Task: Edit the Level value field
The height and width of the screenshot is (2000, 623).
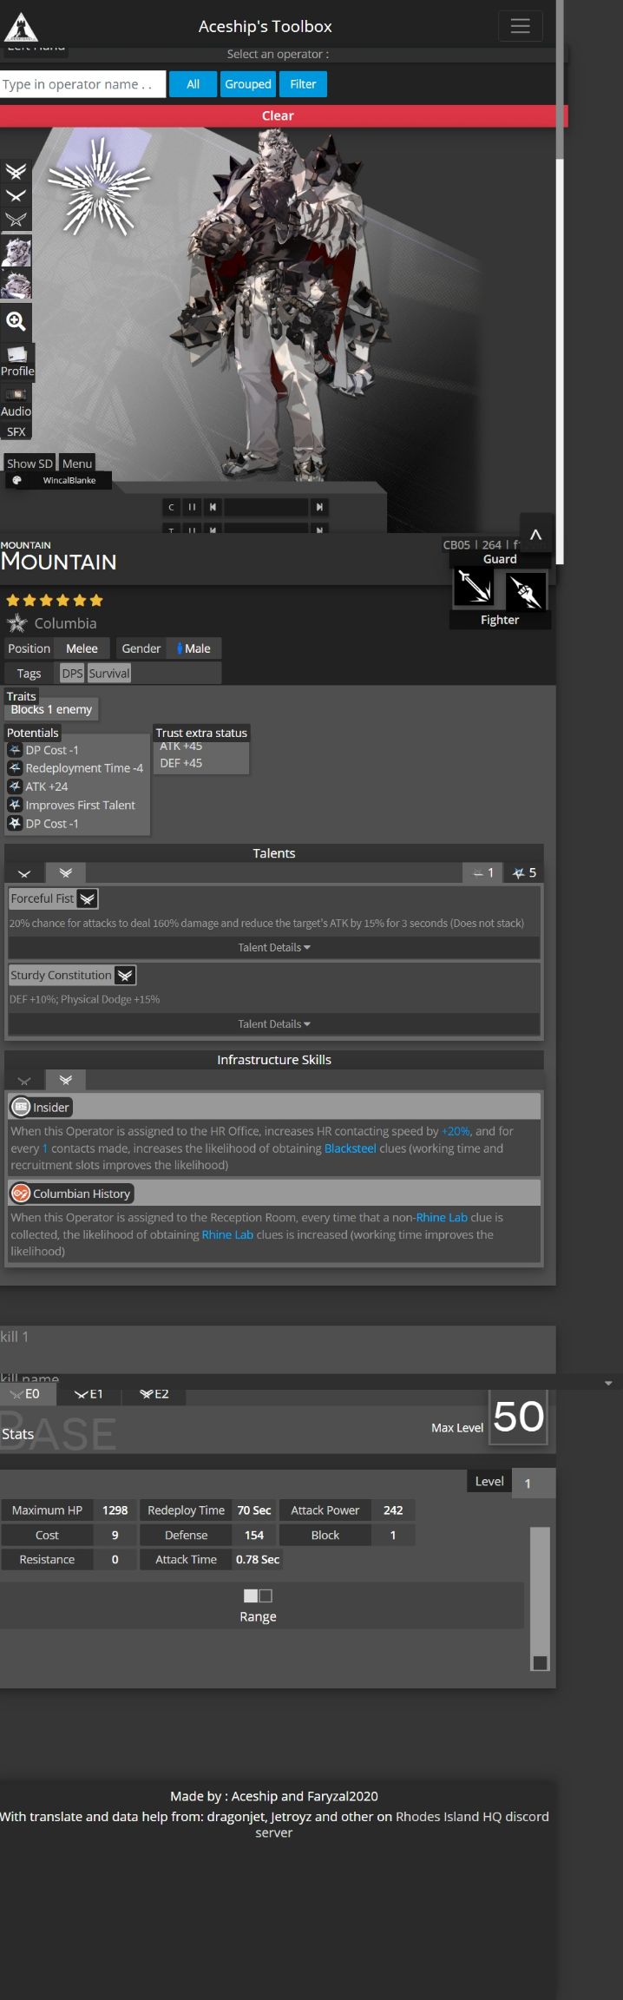Action: point(533,1484)
